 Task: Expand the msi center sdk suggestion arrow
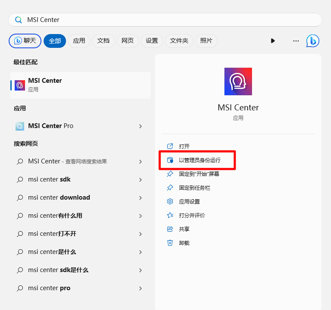(140, 180)
